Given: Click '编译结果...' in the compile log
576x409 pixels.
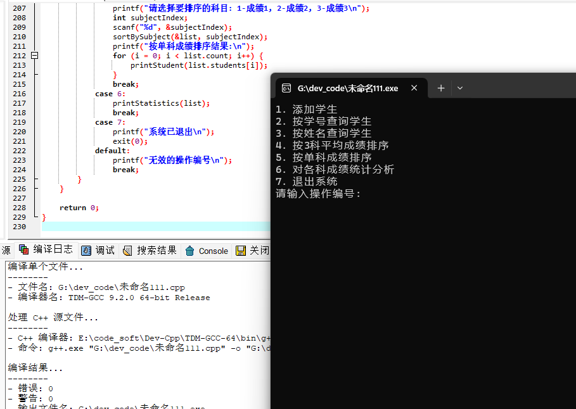Looking at the screenshot, I should click(35, 368).
